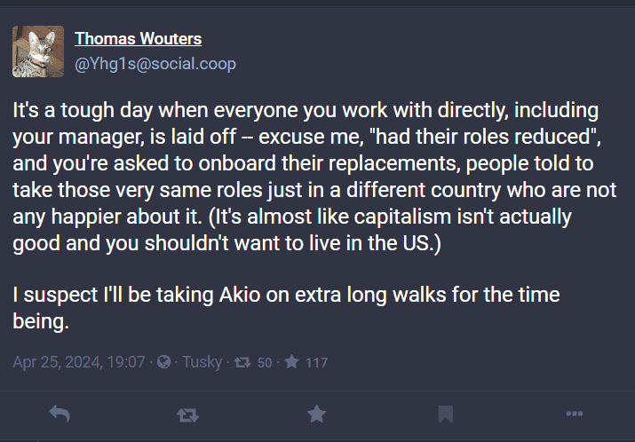Favourite the post with the star button
This screenshot has width=635, height=442.
pyautogui.click(x=316, y=414)
